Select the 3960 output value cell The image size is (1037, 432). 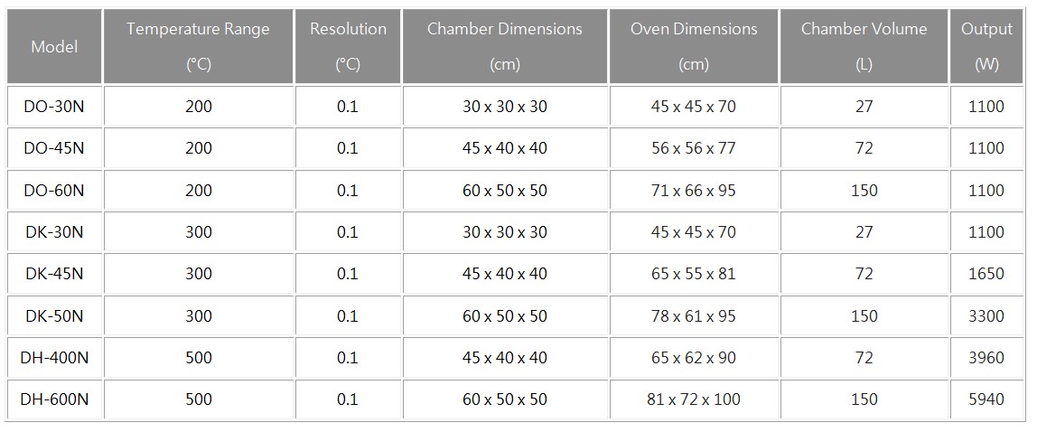click(986, 358)
